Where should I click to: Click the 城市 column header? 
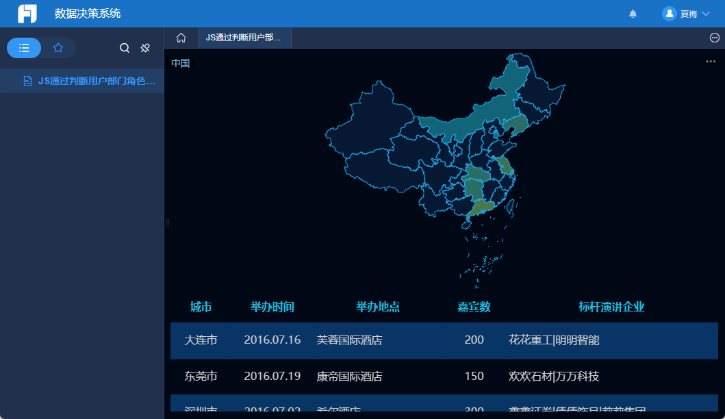click(201, 307)
